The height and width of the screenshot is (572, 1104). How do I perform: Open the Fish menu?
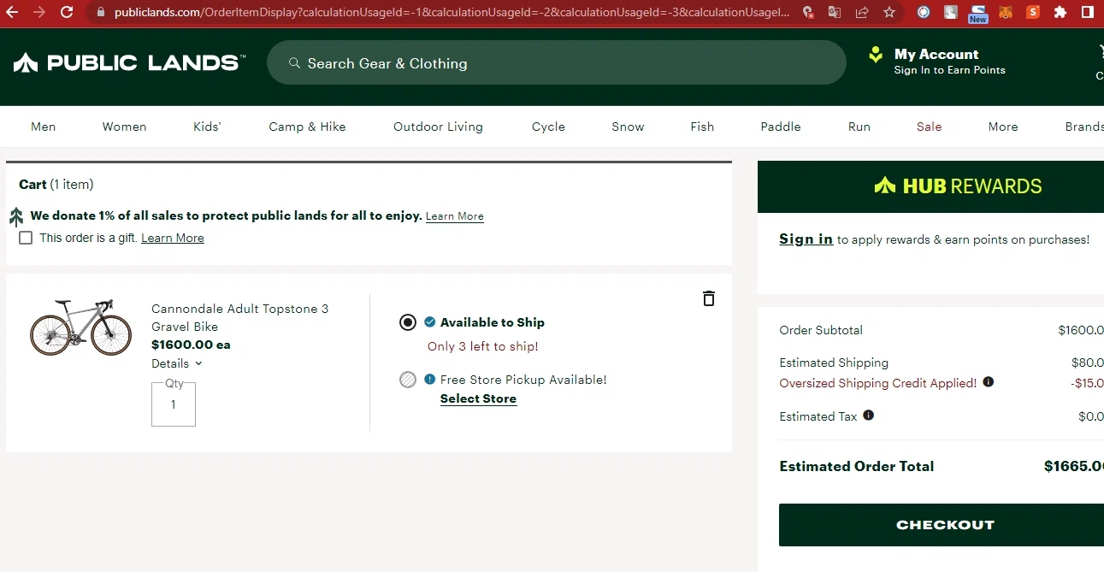[703, 127]
